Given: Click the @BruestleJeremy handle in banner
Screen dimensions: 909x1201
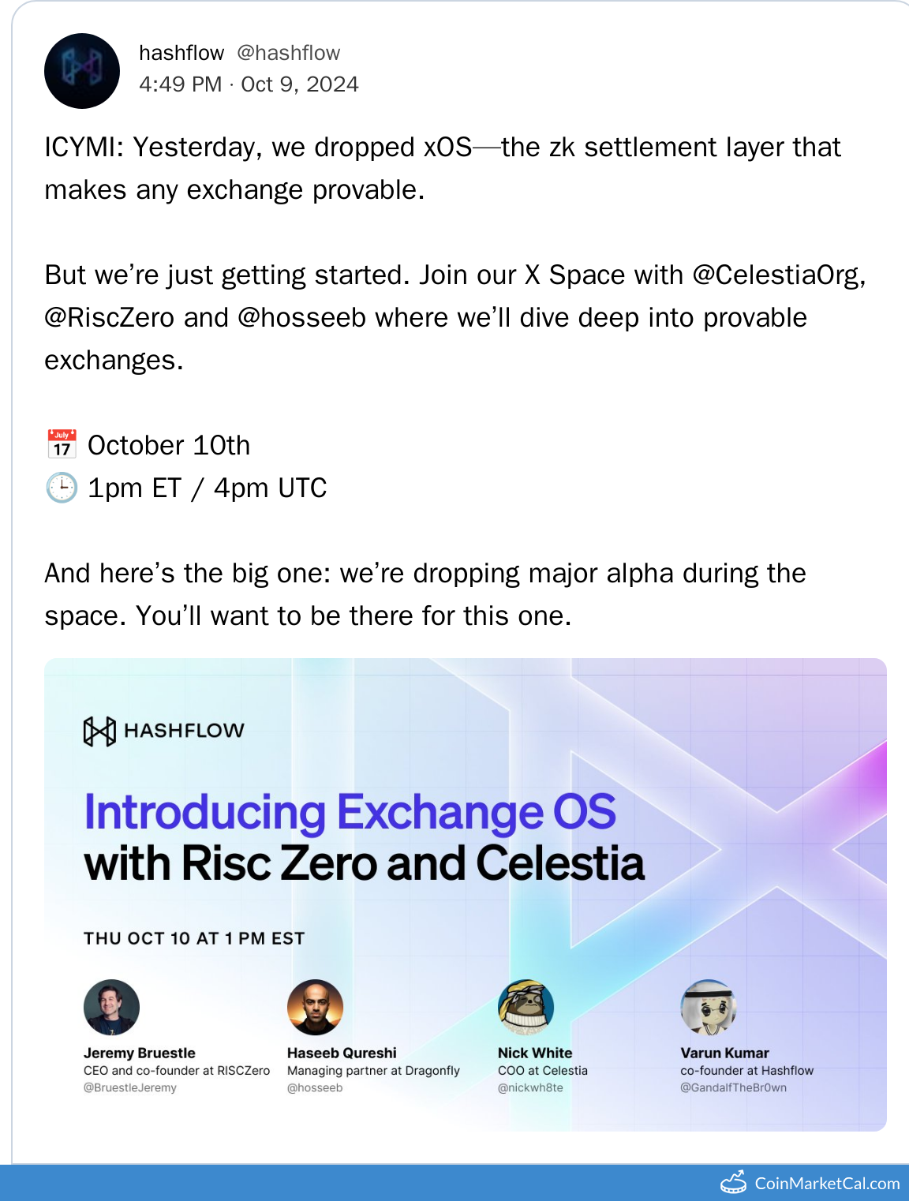Looking at the screenshot, I should click(x=130, y=1087).
